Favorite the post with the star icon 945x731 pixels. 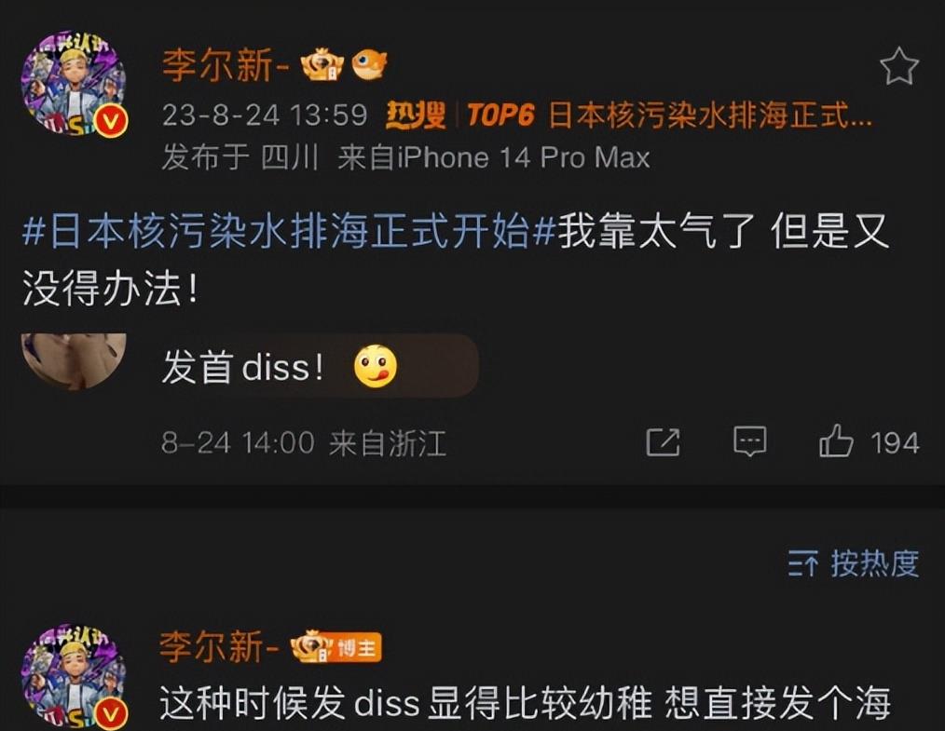[x=898, y=67]
